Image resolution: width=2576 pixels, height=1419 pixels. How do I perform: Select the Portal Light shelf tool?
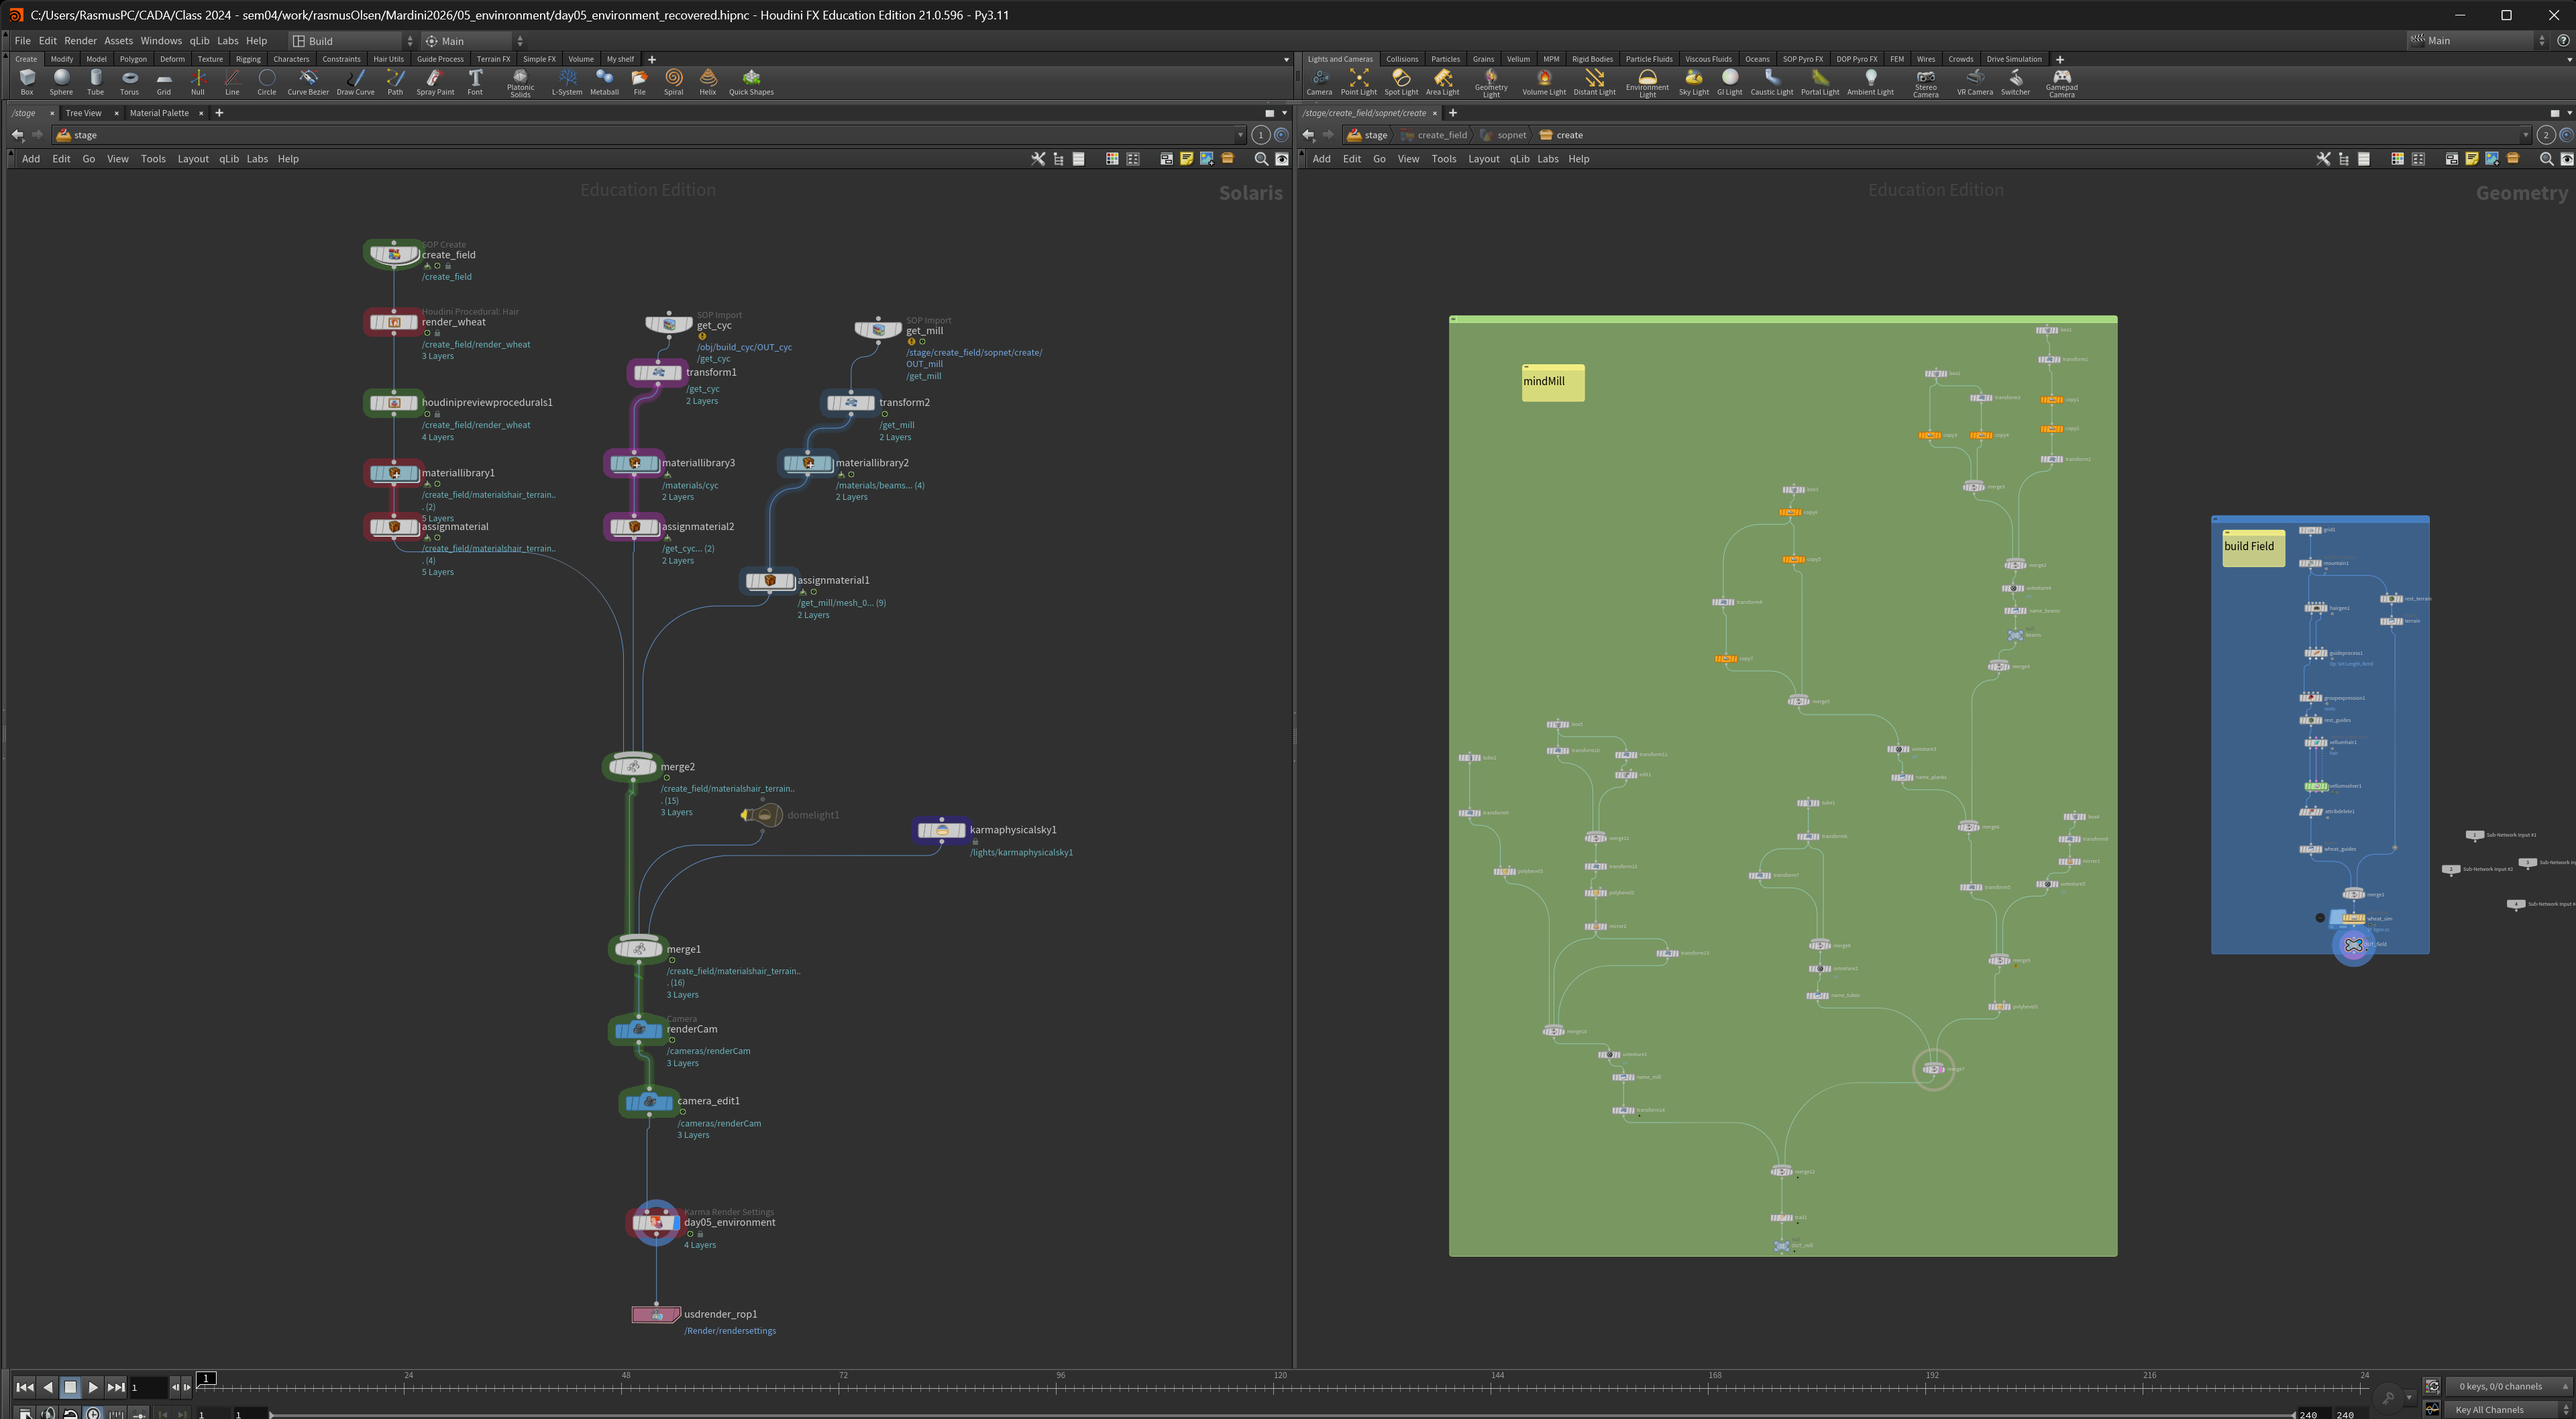click(x=1820, y=81)
